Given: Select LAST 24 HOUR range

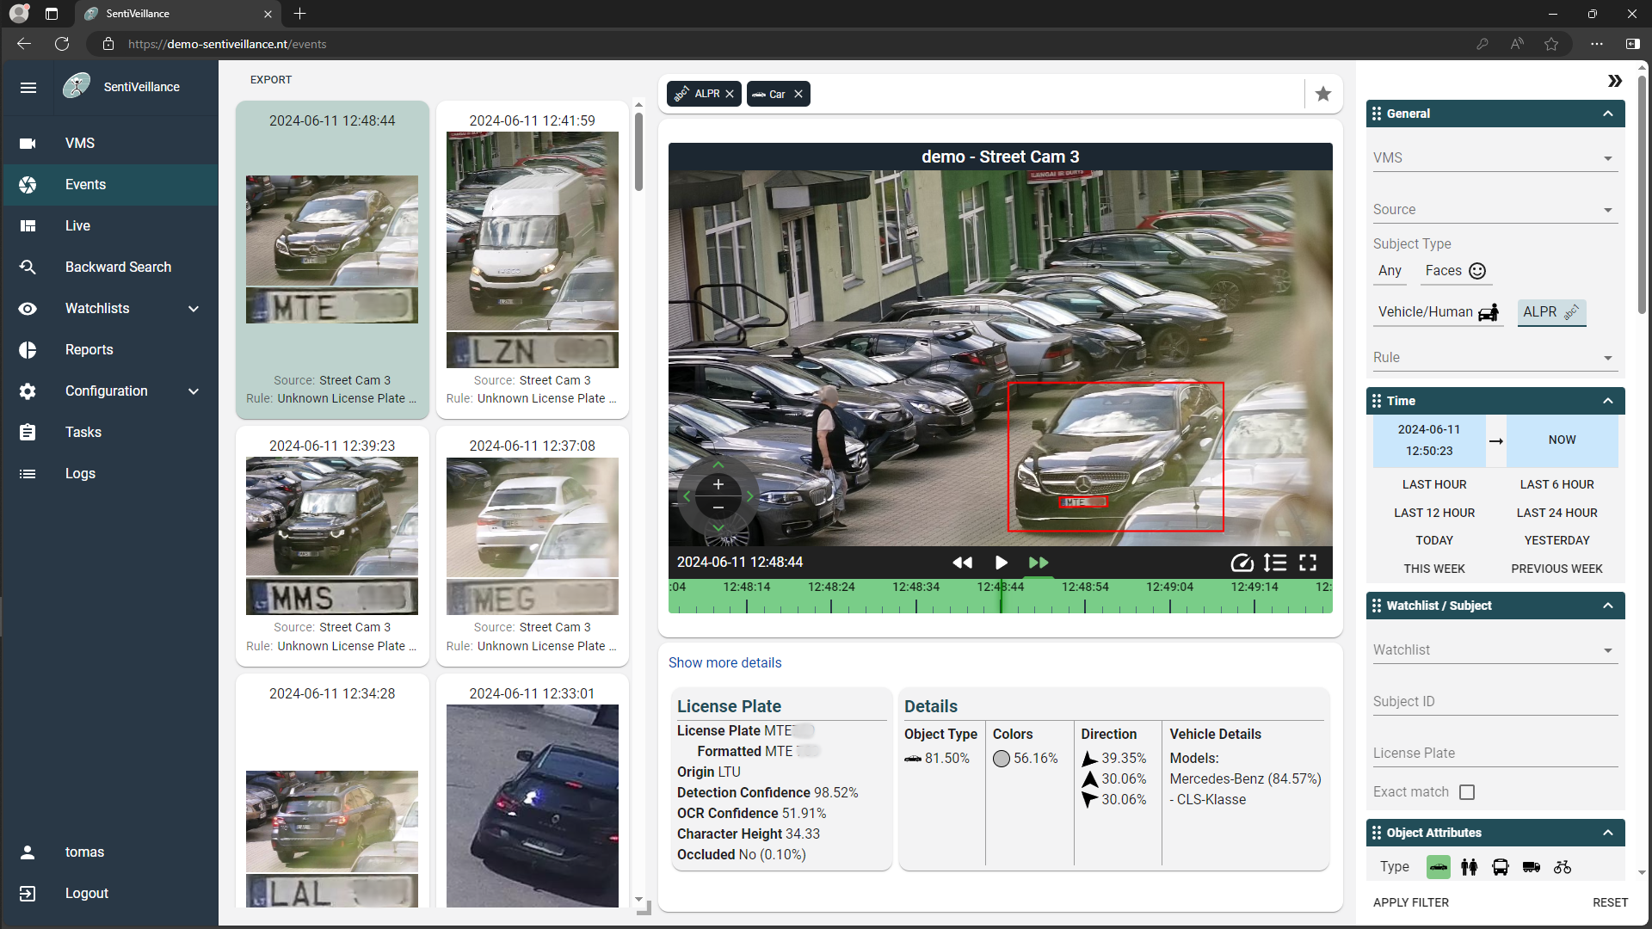Looking at the screenshot, I should [1556, 513].
